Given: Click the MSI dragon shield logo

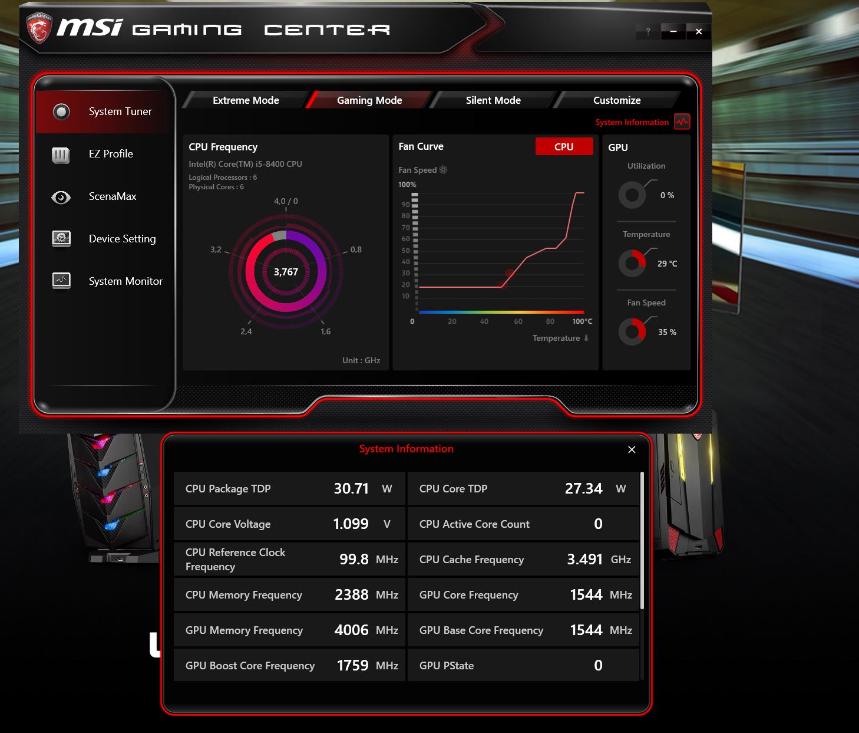Looking at the screenshot, I should coord(39,28).
